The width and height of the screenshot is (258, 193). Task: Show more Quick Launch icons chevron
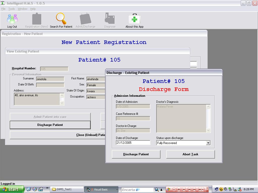coord(47,188)
